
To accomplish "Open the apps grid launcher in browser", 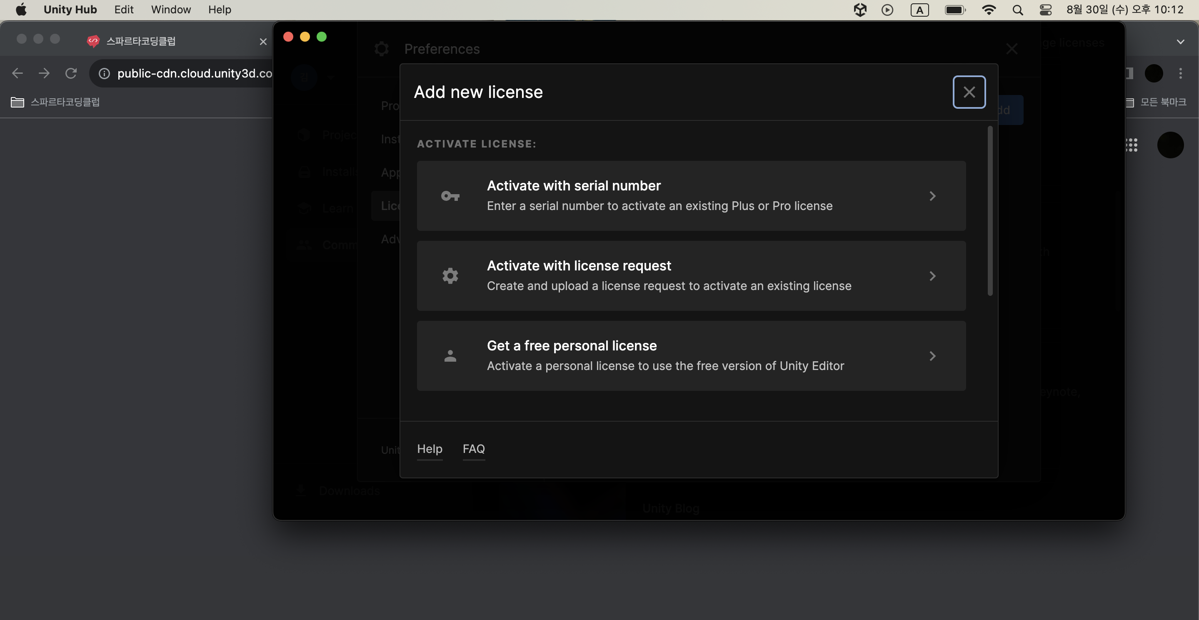I will (x=1132, y=145).
